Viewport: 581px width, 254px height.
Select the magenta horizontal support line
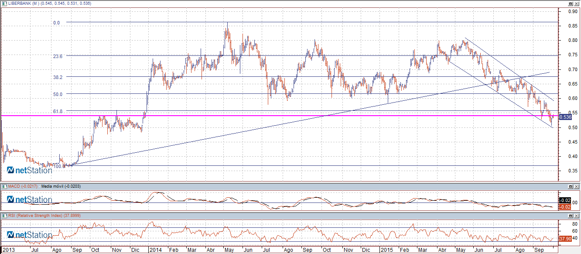point(279,116)
